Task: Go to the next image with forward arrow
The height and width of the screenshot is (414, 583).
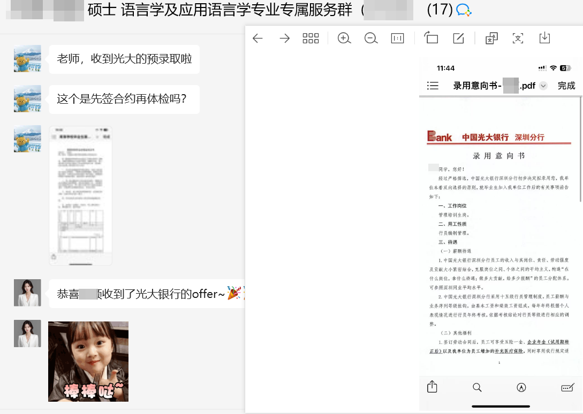Action: pos(284,38)
